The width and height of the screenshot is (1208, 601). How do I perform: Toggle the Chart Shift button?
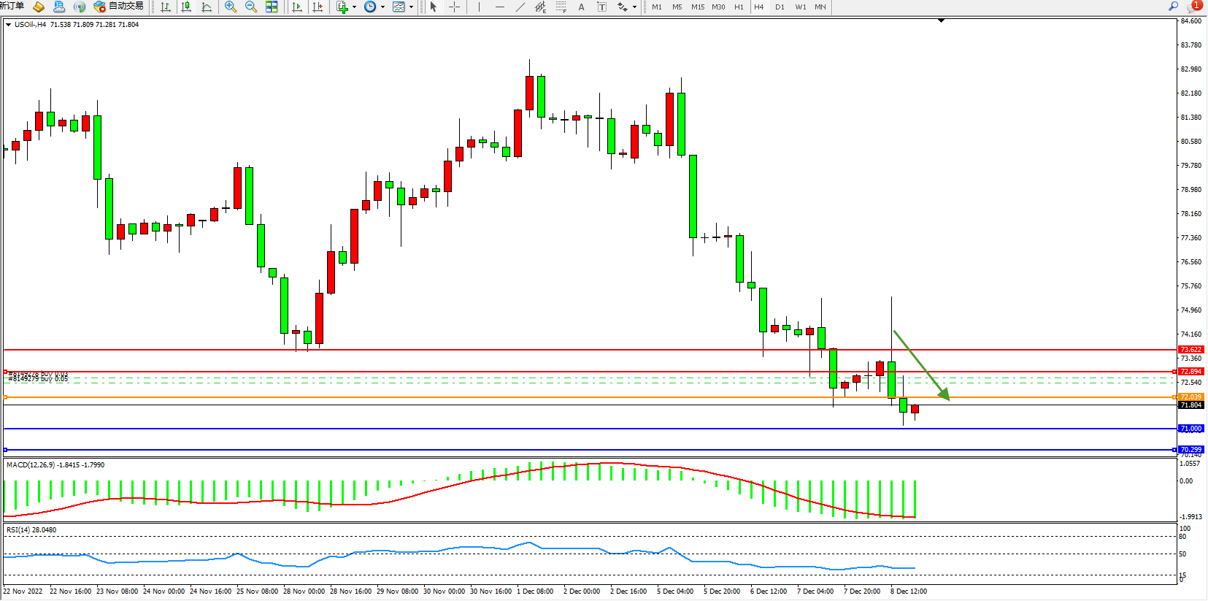(318, 7)
